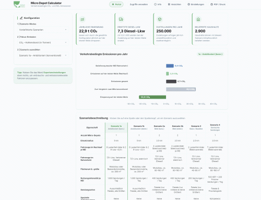Viewport: 261px width, 200px height.
Task: Click the savings icon on the Jährliche Einsparung card
Action: pyautogui.click(x=82, y=19)
